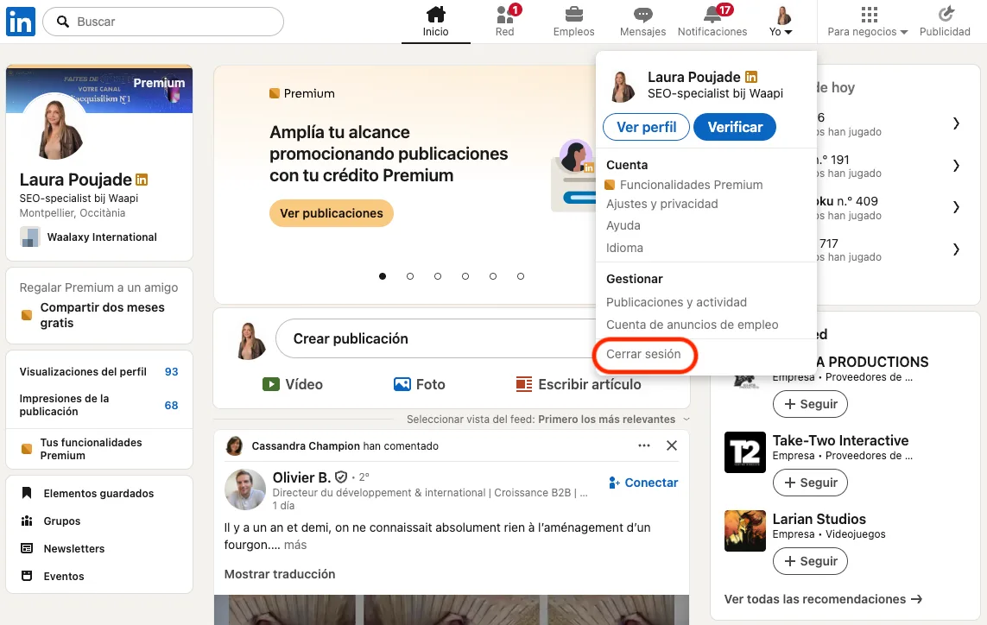Open the Mensajes chat icon
The height and width of the screenshot is (625, 987).
(x=642, y=14)
